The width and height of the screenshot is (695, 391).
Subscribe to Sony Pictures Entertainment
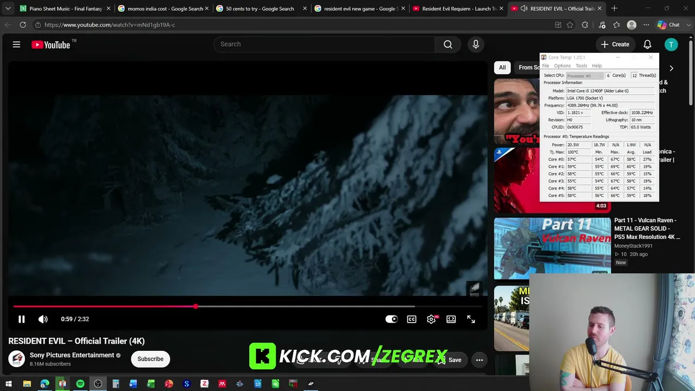(150, 359)
